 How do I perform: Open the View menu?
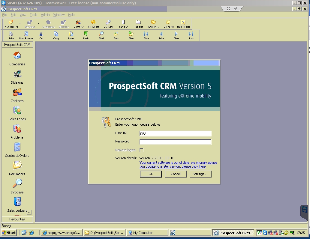(23, 15)
